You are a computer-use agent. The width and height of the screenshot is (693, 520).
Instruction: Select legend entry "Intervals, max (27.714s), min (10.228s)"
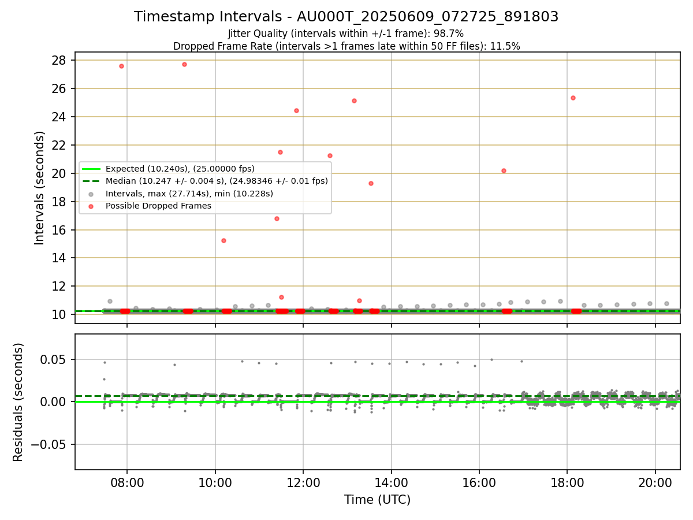pyautogui.click(x=189, y=194)
